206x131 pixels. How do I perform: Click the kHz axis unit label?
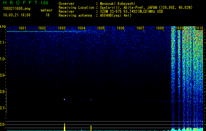click(x=3, y=26)
